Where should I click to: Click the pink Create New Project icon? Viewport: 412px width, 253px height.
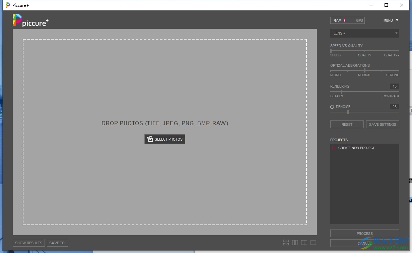coord(334,148)
